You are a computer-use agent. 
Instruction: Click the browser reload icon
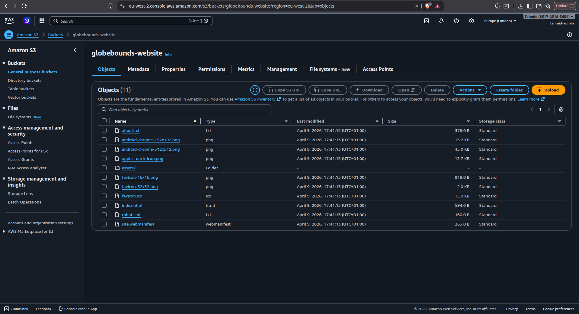(24, 6)
